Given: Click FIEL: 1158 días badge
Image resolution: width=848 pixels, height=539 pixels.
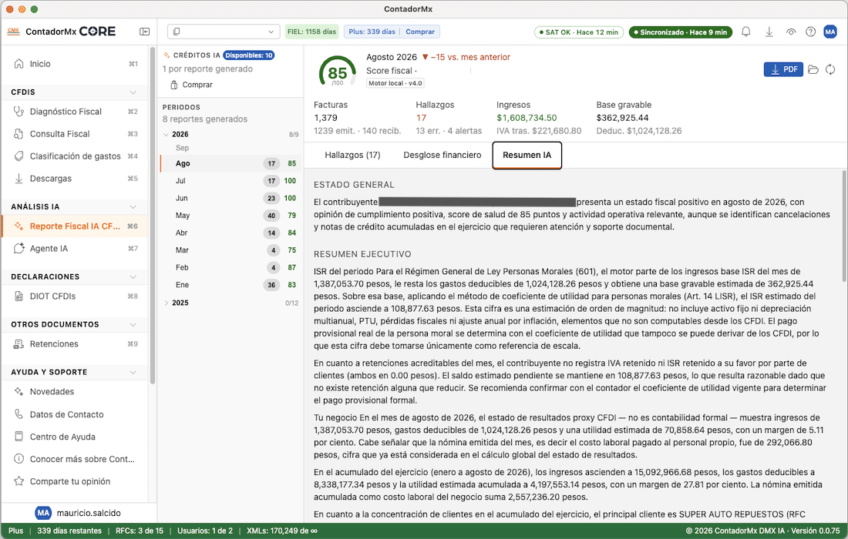Looking at the screenshot, I should [311, 32].
